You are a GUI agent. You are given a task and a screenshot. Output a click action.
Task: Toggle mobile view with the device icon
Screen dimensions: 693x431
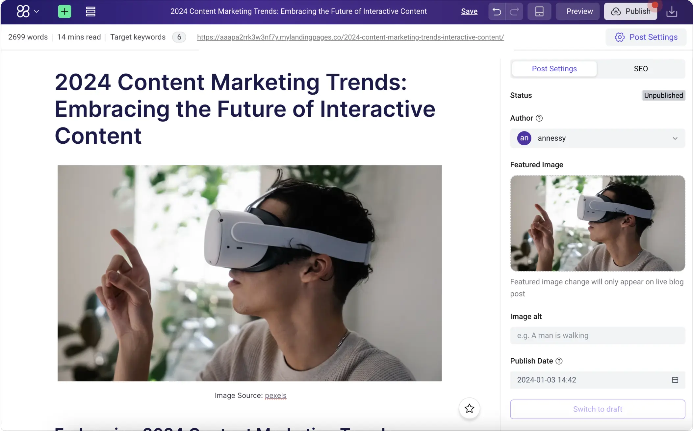click(x=539, y=11)
